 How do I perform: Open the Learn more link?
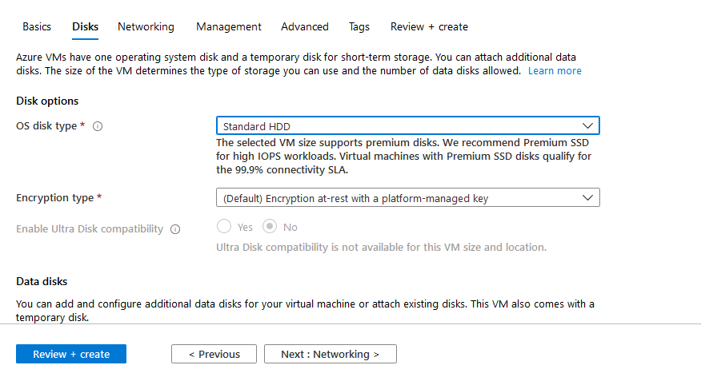(555, 71)
